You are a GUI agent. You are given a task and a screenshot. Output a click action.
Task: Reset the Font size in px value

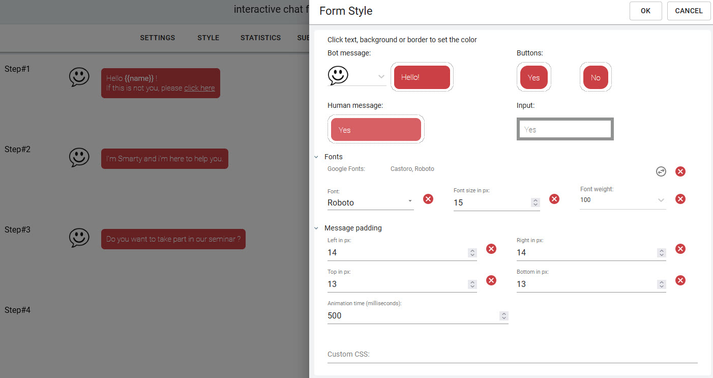pyautogui.click(x=554, y=199)
